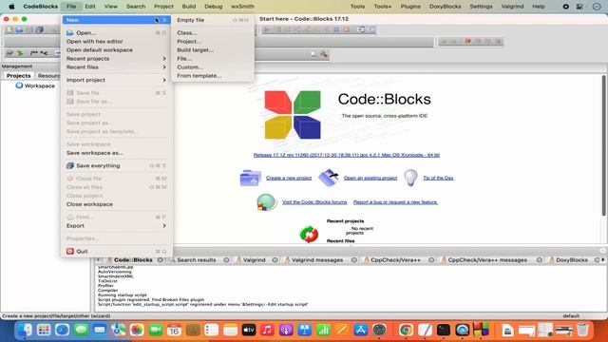Click the forums globe icon
Screen dimensions: 608x342
266,202
